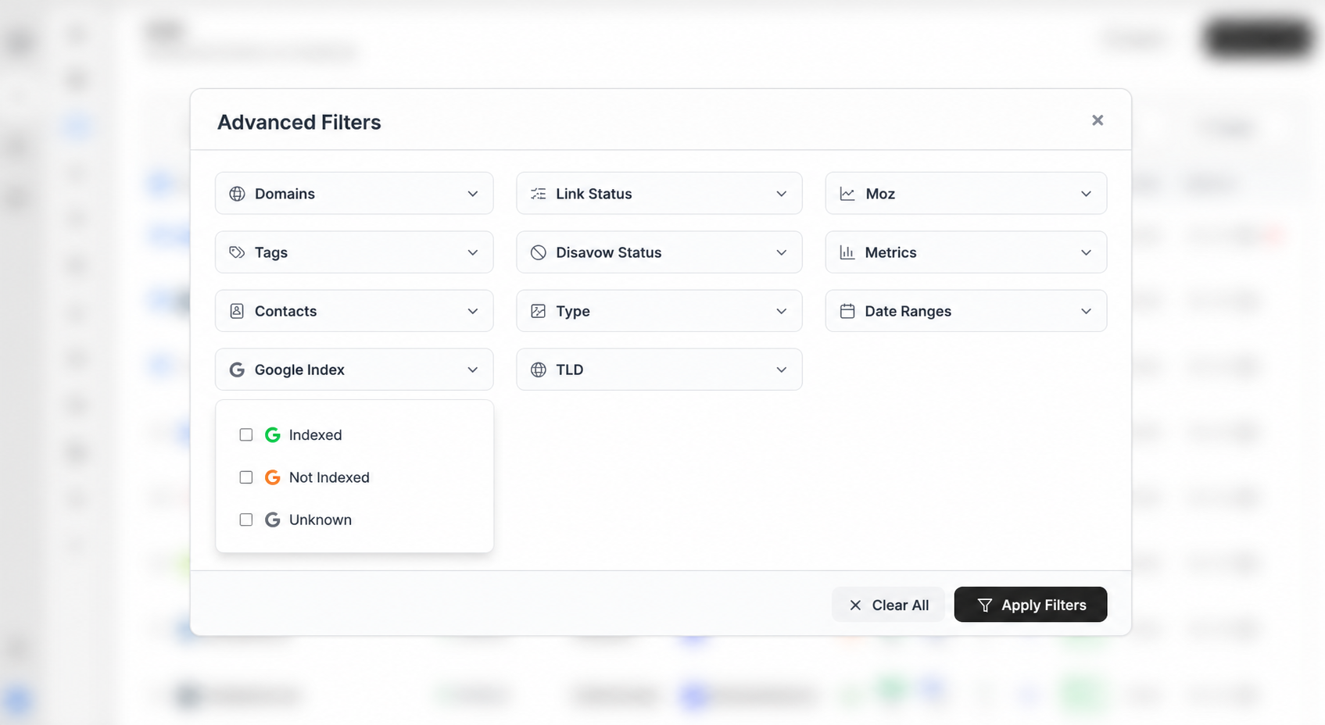Viewport: 1325px width, 725px height.
Task: Expand the Disavow Status dropdown chevron
Action: click(x=782, y=252)
